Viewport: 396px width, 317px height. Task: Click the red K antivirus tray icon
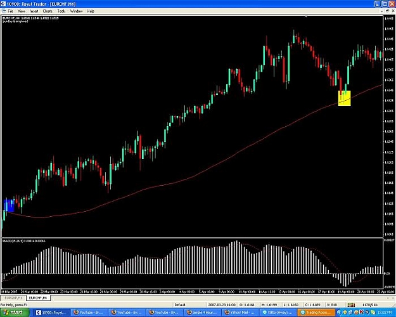pyautogui.click(x=361, y=313)
